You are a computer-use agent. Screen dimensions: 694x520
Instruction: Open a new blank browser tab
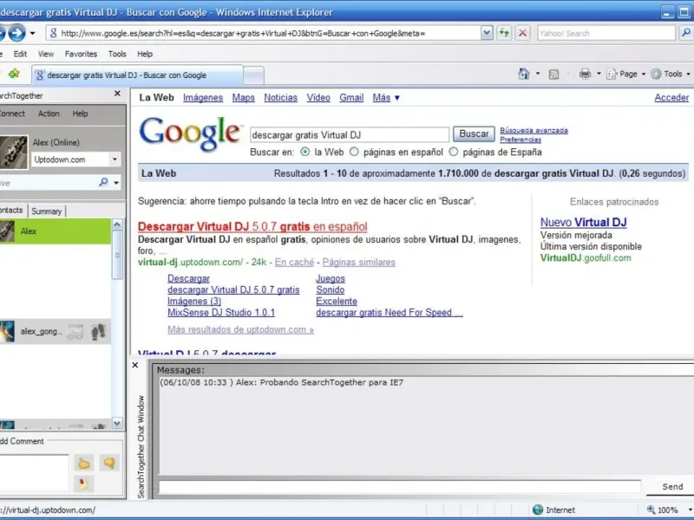click(253, 75)
